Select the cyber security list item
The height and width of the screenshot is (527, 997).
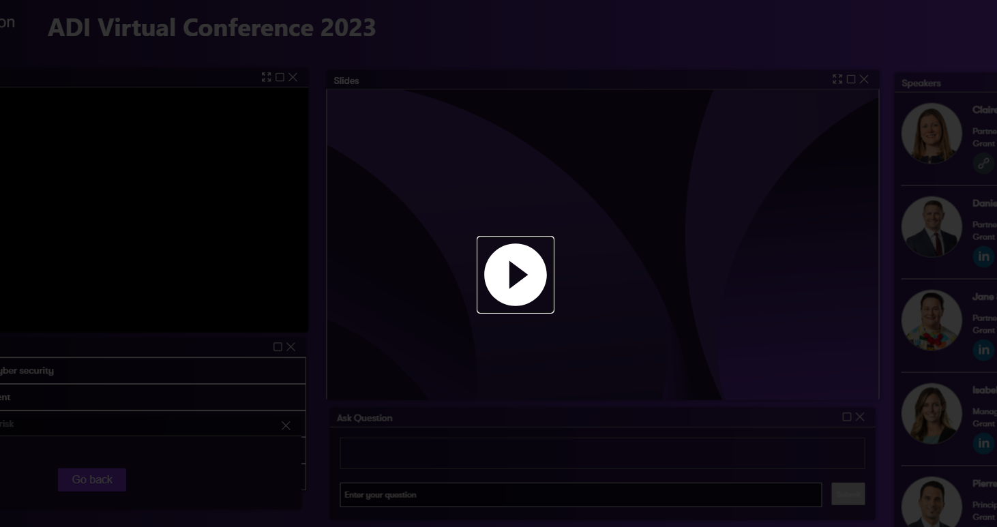click(x=150, y=371)
